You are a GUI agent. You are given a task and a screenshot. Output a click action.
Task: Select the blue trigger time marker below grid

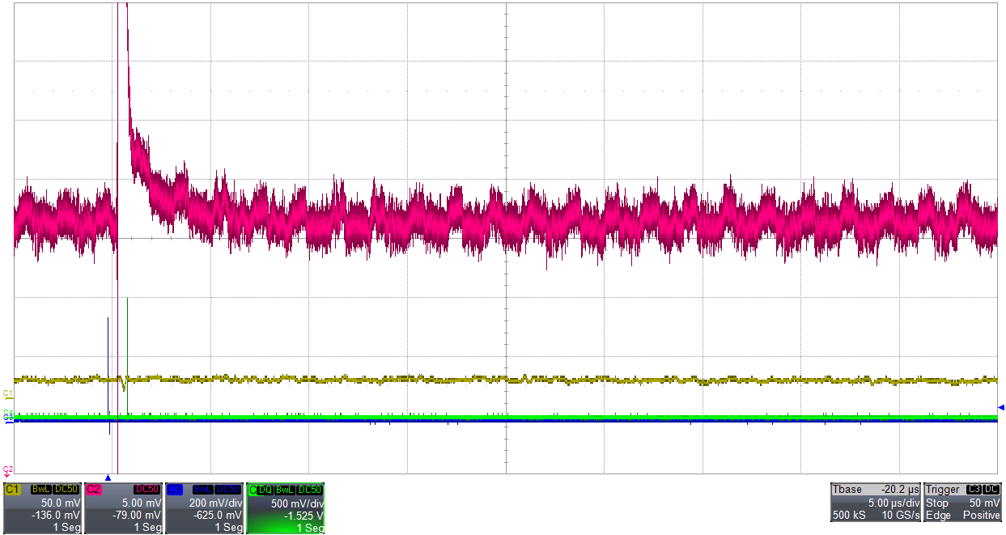(x=108, y=478)
